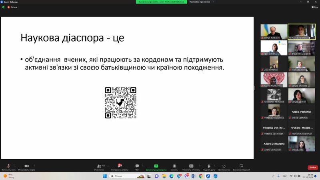
Task: Select Yevheniia Polishchuk video thumbnail
Action: click(x=302, y=32)
